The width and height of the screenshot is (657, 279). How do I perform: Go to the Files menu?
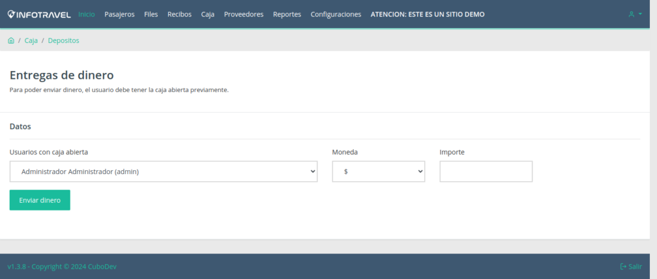(151, 14)
